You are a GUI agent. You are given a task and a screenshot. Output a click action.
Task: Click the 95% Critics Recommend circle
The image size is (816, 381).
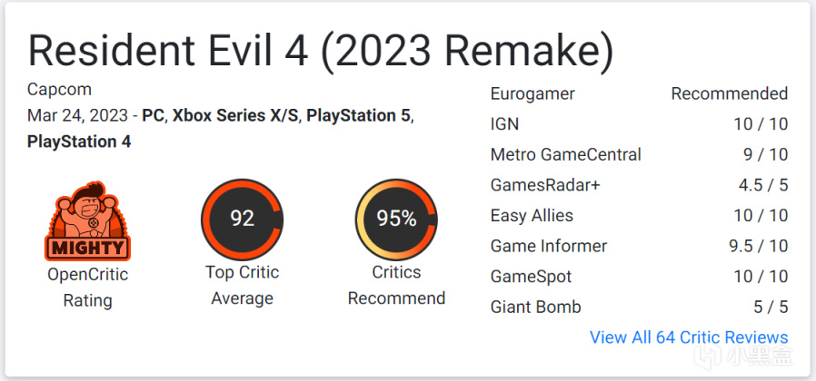396,220
